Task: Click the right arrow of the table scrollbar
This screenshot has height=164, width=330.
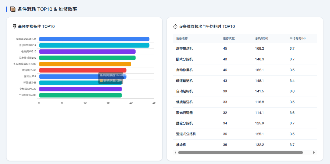Action: [314, 152]
